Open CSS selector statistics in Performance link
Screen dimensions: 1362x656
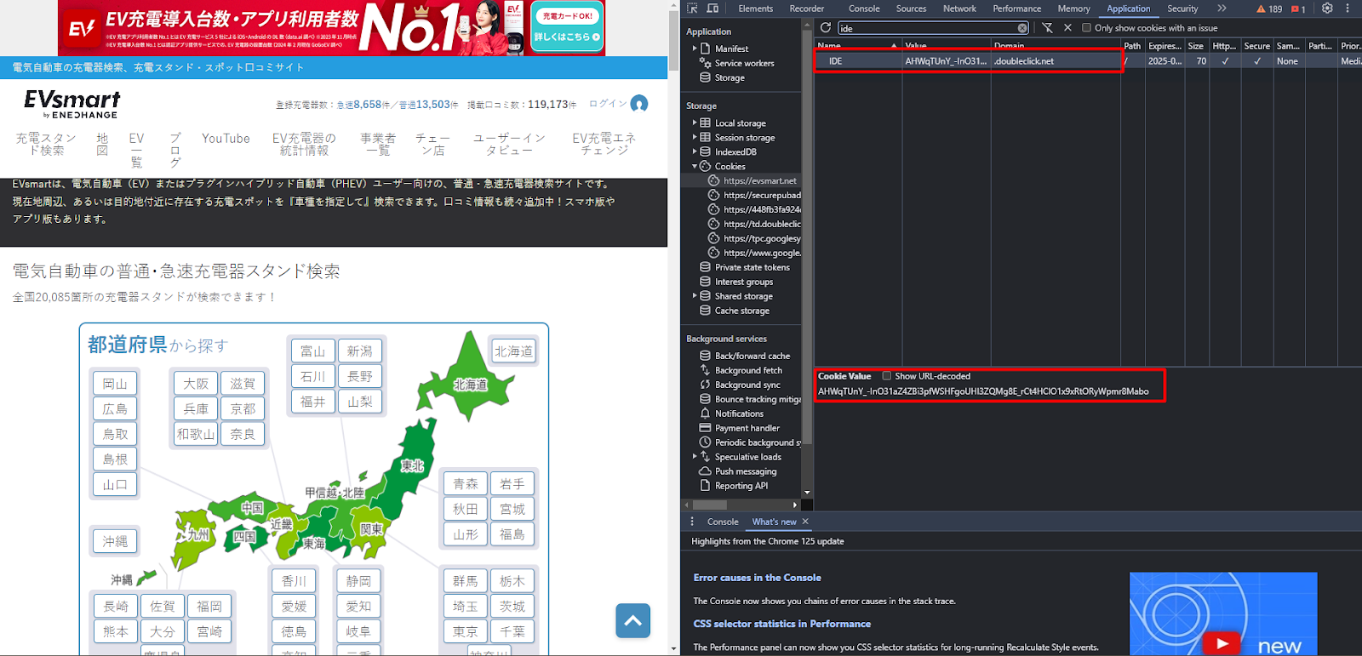point(781,624)
